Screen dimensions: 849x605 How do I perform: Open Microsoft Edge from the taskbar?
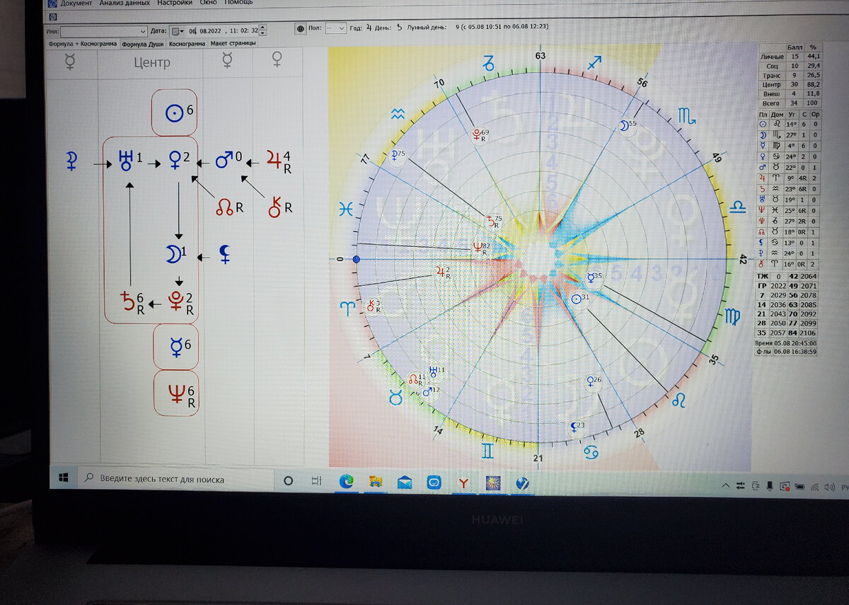coord(346,482)
